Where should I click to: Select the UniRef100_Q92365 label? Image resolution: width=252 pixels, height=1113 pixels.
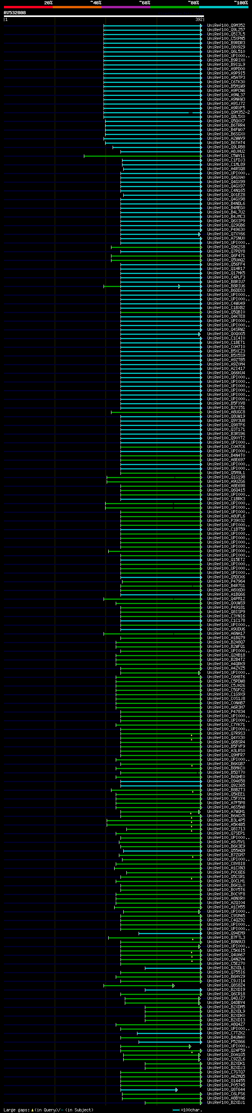click(x=226, y=785)
